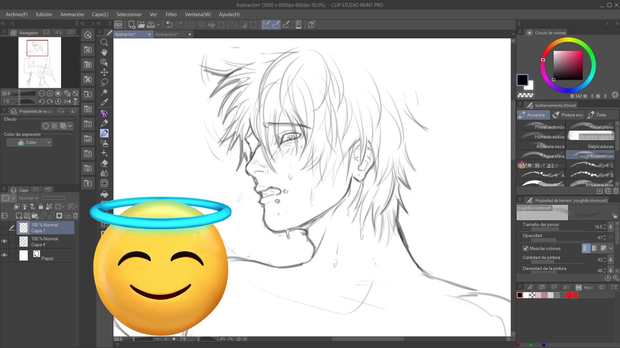Toggle visibility of Capa 4 layer
Screen dimensions: 620x348
(x=5, y=241)
